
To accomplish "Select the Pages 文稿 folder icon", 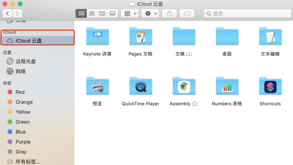I will coord(141,36).
